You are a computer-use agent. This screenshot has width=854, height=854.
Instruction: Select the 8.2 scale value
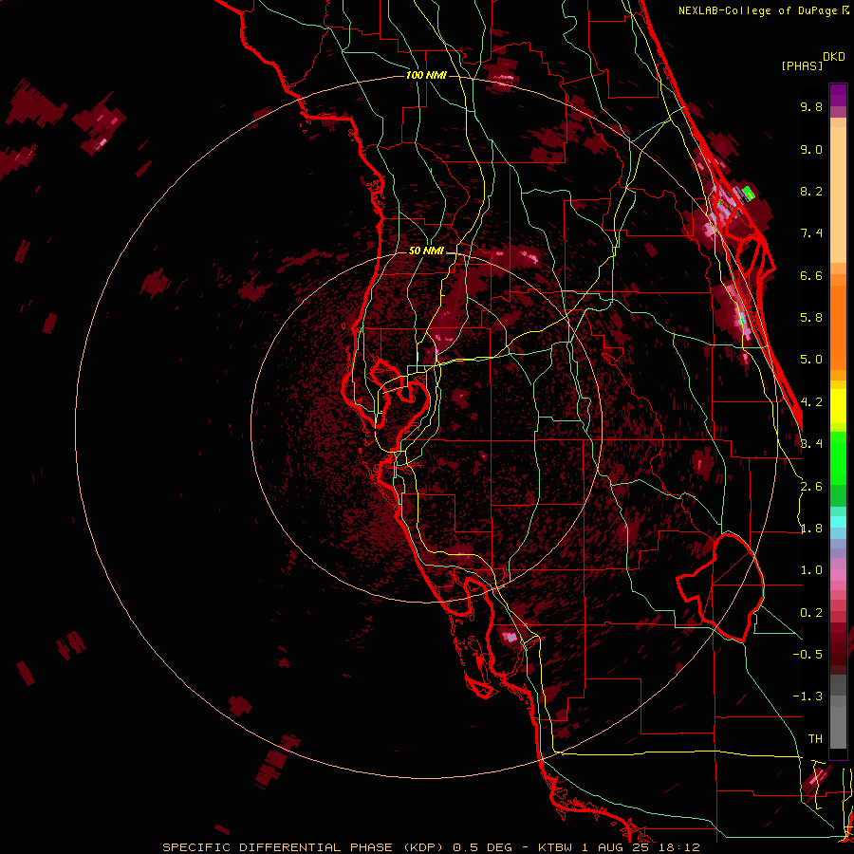click(811, 191)
